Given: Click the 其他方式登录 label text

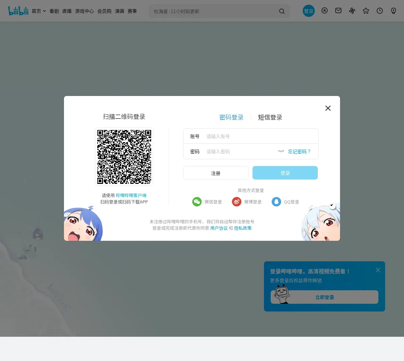Looking at the screenshot, I should coord(251,190).
